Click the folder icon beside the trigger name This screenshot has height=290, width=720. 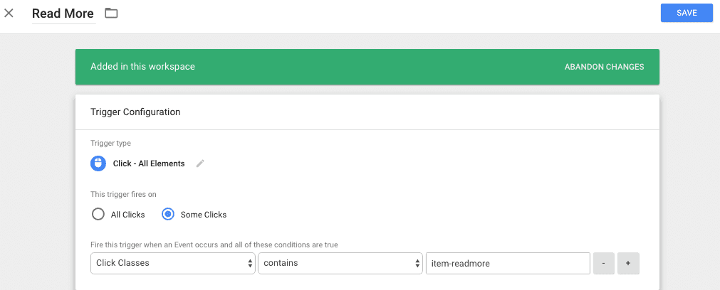(111, 13)
